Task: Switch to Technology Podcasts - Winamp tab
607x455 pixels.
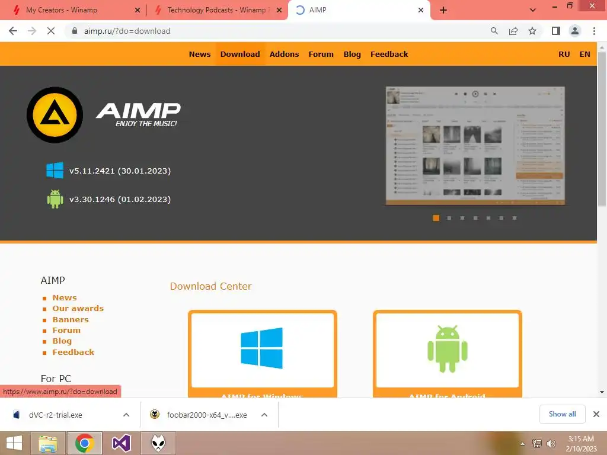Action: point(217,10)
